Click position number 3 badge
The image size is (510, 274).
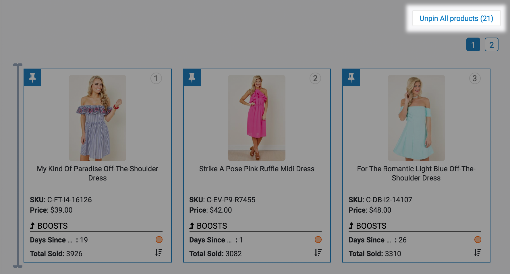tap(475, 78)
